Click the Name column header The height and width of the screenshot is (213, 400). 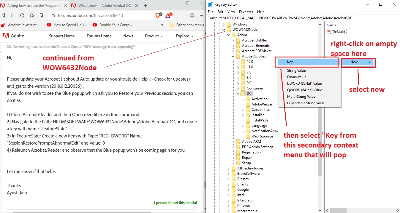pyautogui.click(x=331, y=25)
